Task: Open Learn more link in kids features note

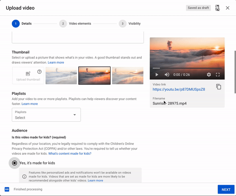Action: pyautogui.click(x=96, y=180)
